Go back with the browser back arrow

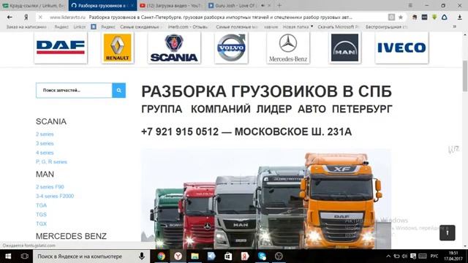pos(10,18)
